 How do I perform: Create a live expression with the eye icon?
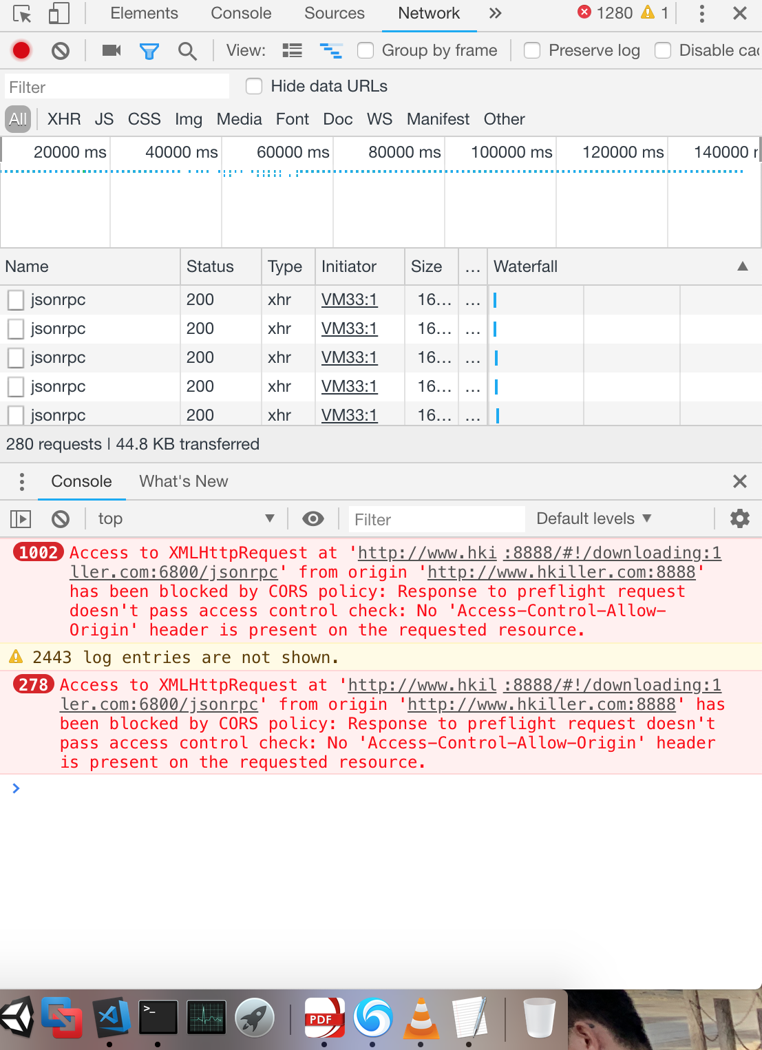point(313,518)
